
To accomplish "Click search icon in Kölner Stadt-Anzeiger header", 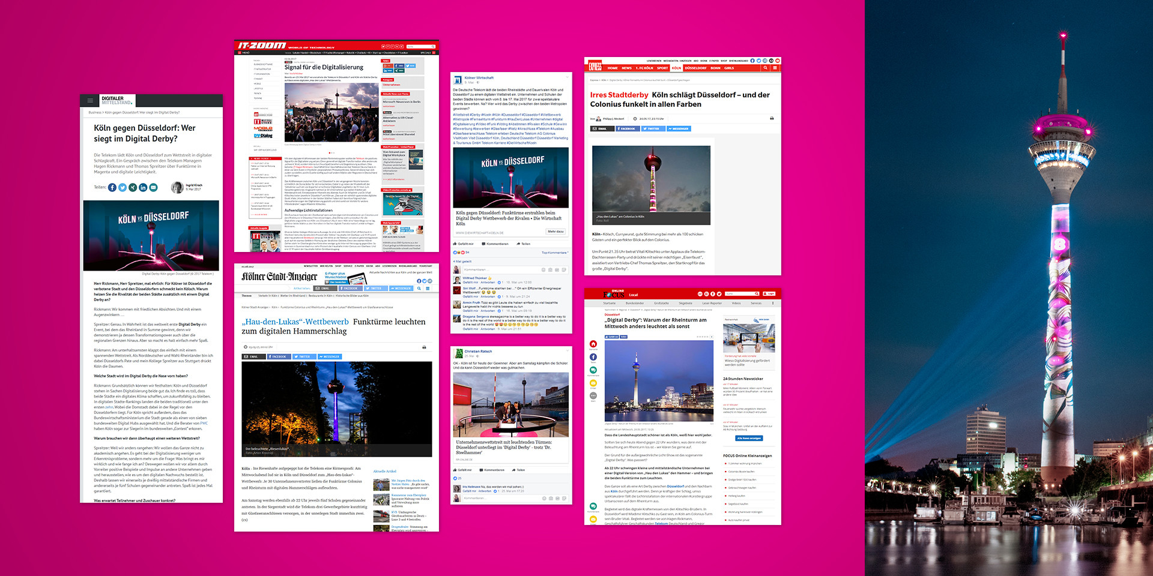I will pyautogui.click(x=419, y=289).
